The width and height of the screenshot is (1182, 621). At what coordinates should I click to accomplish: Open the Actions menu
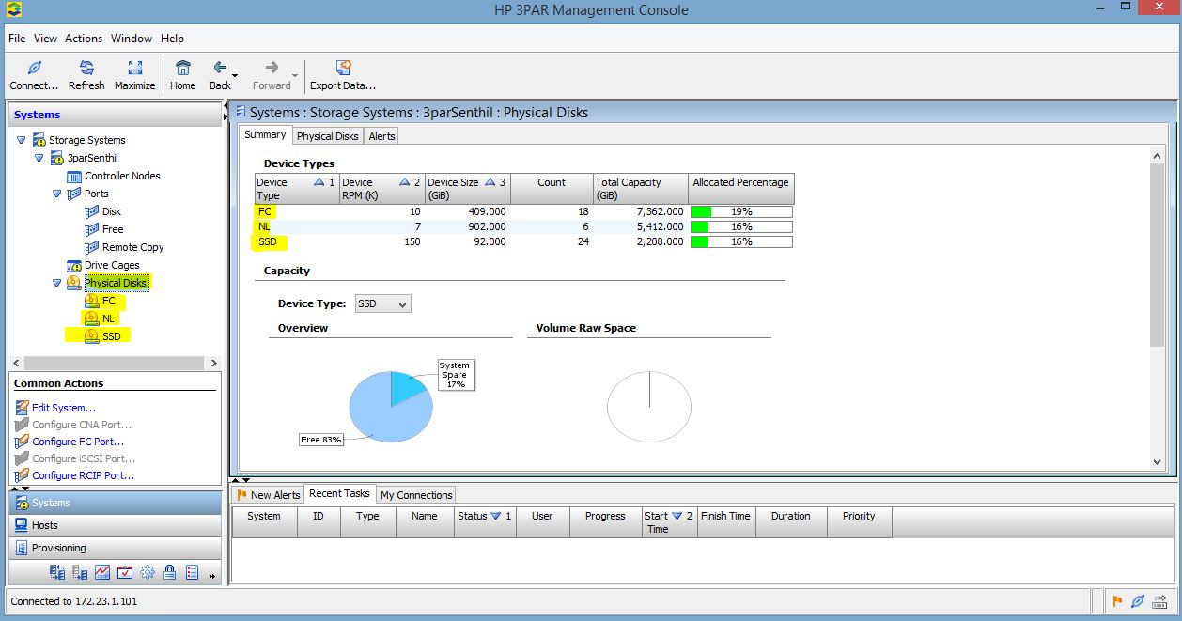(x=84, y=39)
